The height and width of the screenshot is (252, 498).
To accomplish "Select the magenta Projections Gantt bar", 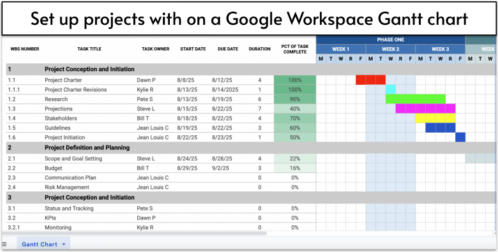I will [425, 108].
